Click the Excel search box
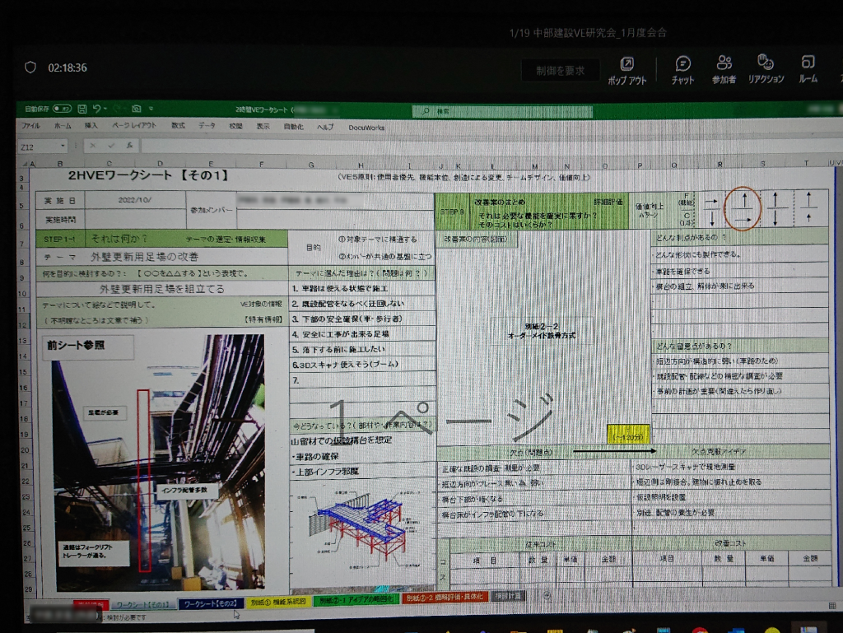Screen dimensions: 843x633 (x=503, y=111)
